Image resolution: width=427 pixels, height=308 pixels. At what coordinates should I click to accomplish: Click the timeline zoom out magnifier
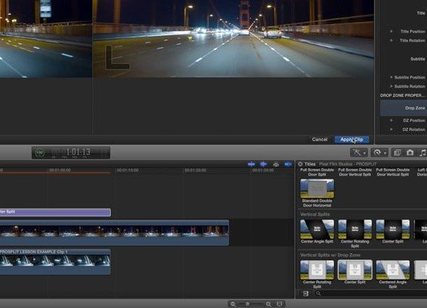point(233,304)
